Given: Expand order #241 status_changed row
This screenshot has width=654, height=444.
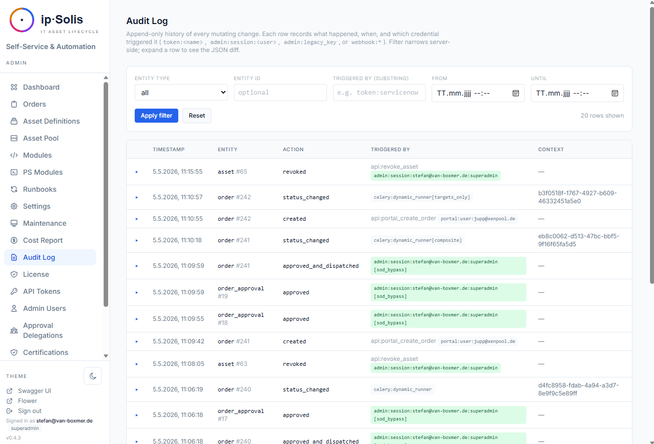Looking at the screenshot, I should pyautogui.click(x=137, y=240).
